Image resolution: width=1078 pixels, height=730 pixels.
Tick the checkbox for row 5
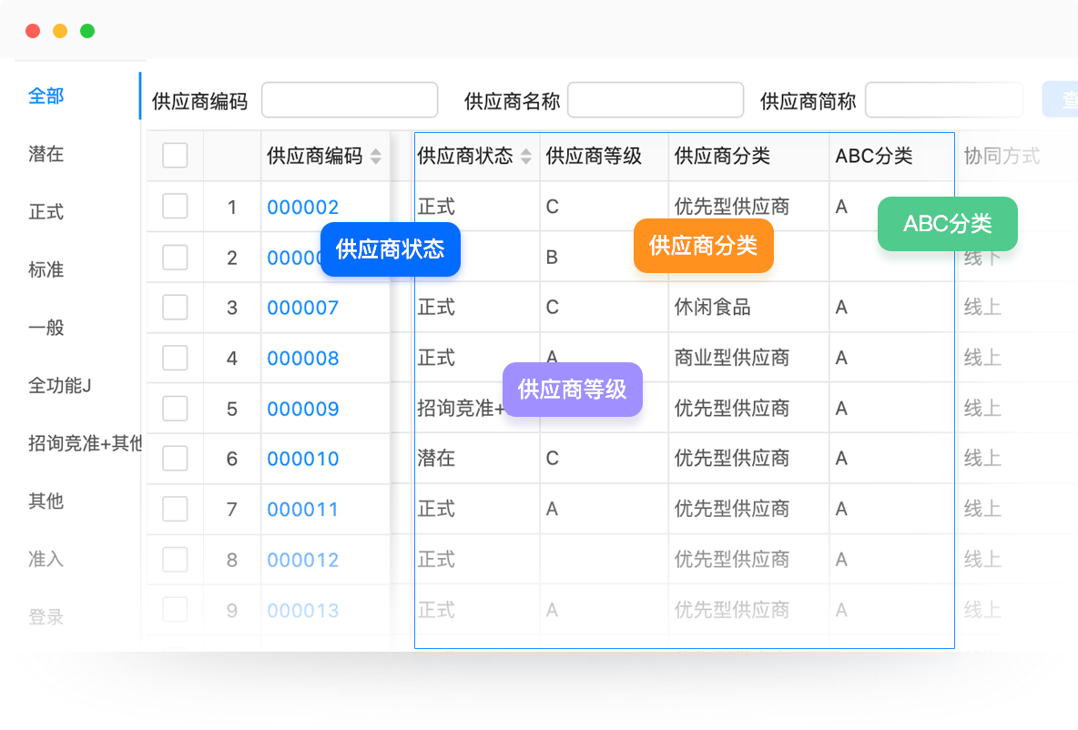175,409
